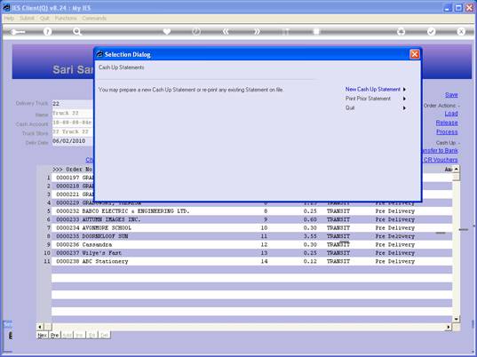Minimize the IES Client window
Image resolution: width=477 pixels, height=357 pixels.
click(x=448, y=8)
